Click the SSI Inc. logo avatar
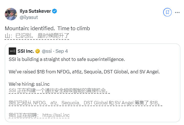 (x=12, y=51)
